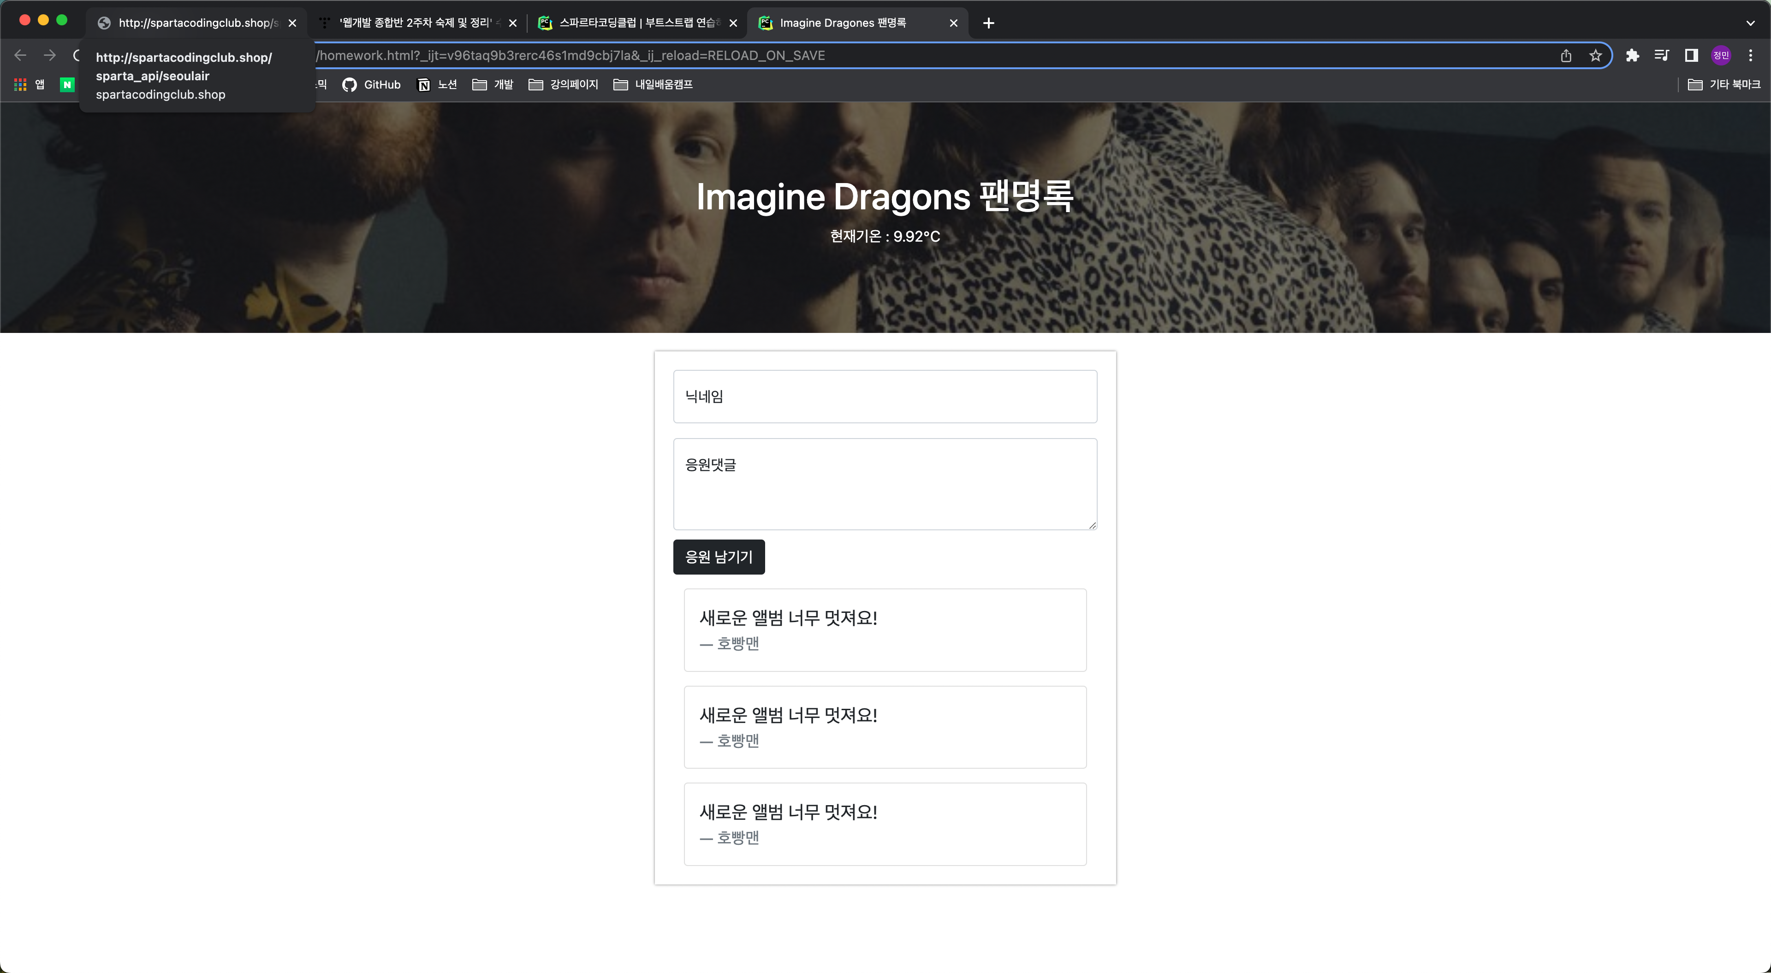Image resolution: width=1771 pixels, height=973 pixels.
Task: Click into the 닉네임 input field
Action: pyautogui.click(x=885, y=397)
